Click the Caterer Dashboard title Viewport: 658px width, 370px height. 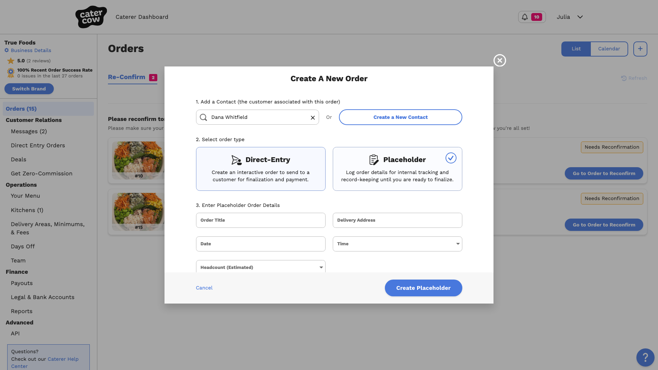pyautogui.click(x=142, y=17)
